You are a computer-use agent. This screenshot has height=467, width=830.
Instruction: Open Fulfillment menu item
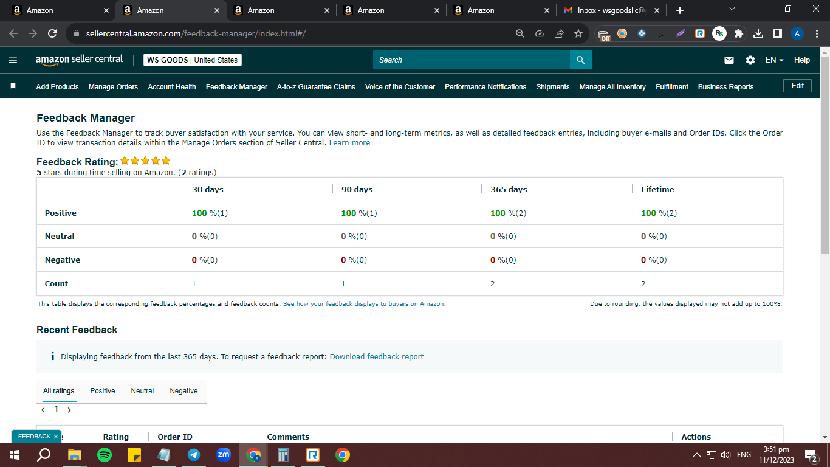(672, 87)
